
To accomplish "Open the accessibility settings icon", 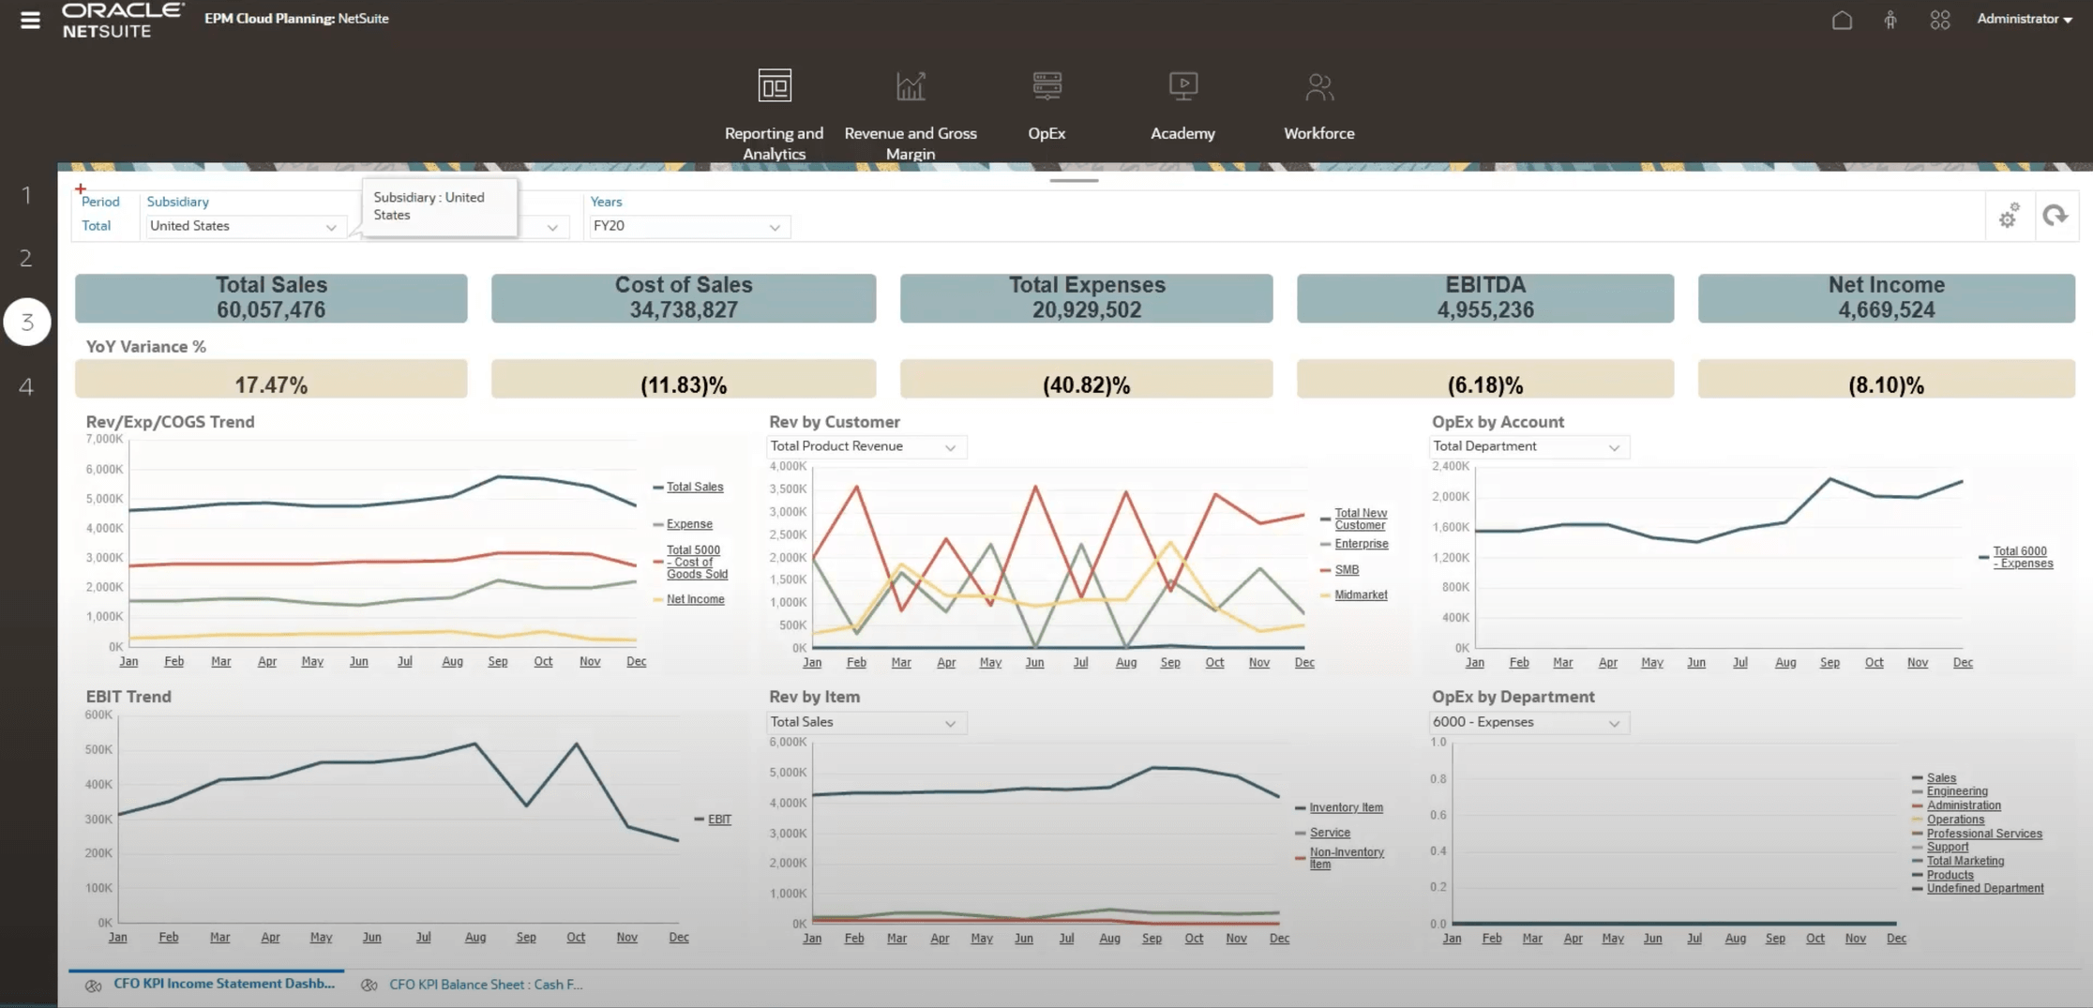I will click(x=1890, y=20).
